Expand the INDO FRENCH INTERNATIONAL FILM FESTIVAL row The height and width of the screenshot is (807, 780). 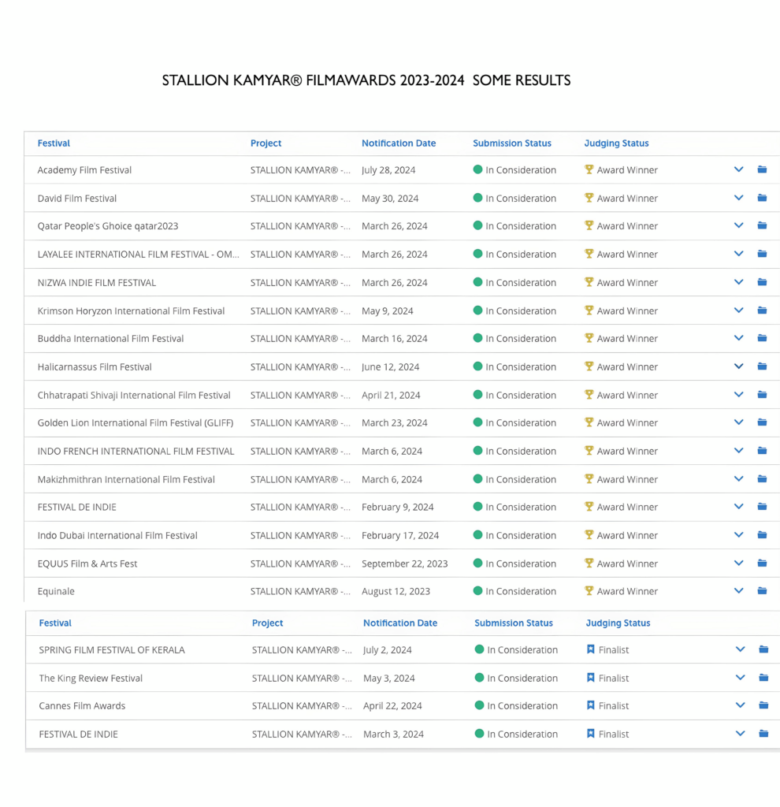(738, 451)
